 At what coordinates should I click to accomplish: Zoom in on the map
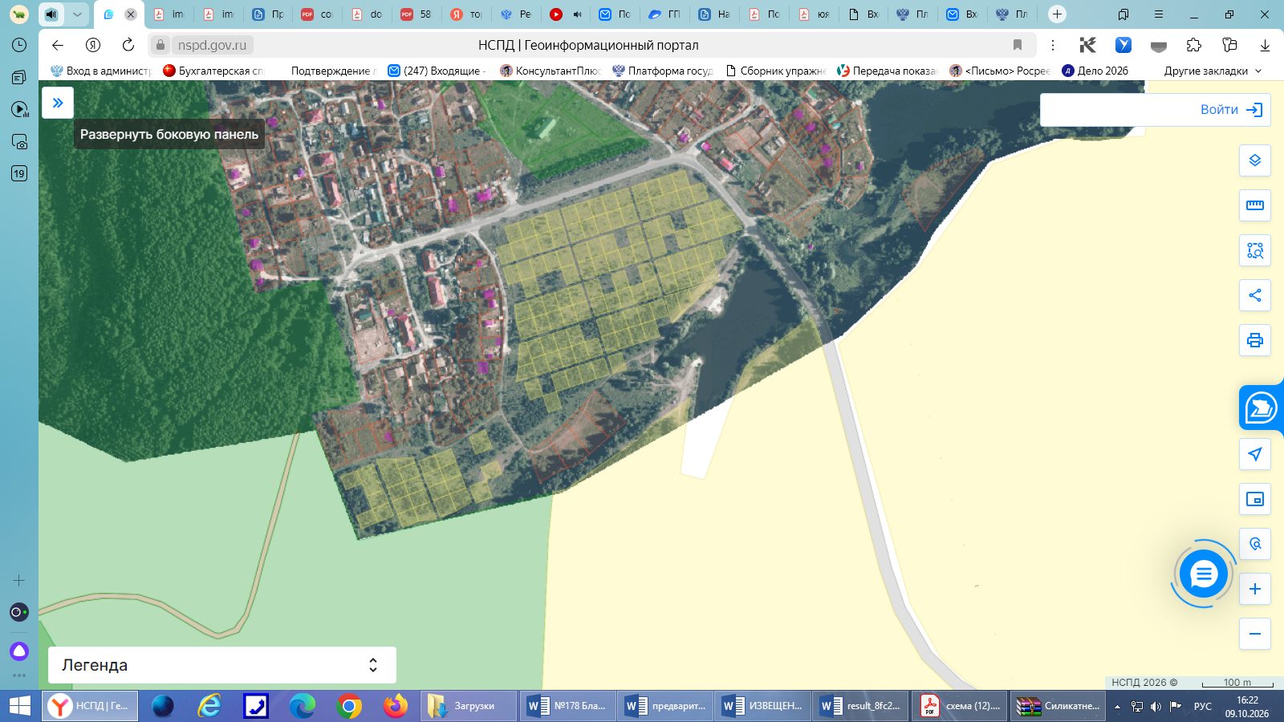(x=1255, y=589)
